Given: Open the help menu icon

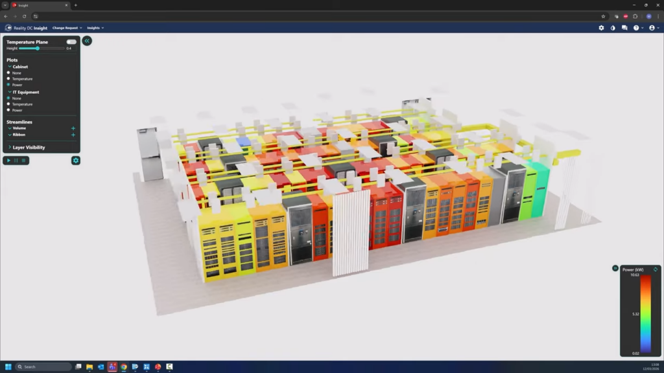Looking at the screenshot, I should click(637, 28).
